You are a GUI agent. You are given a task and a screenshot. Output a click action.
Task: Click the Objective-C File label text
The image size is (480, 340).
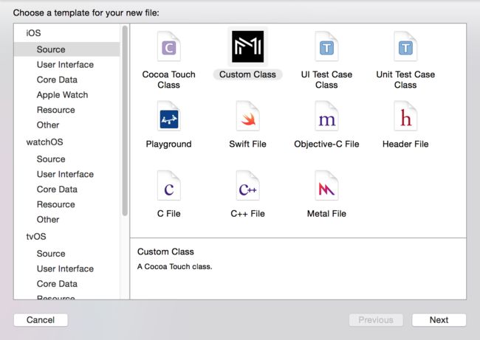pyautogui.click(x=326, y=144)
